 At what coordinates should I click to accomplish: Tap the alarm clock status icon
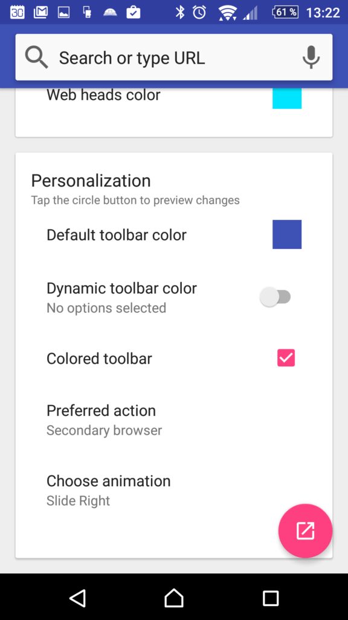coord(199,12)
